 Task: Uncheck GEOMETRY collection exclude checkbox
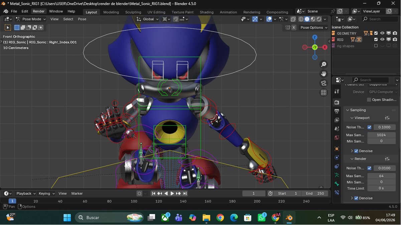pyautogui.click(x=376, y=33)
